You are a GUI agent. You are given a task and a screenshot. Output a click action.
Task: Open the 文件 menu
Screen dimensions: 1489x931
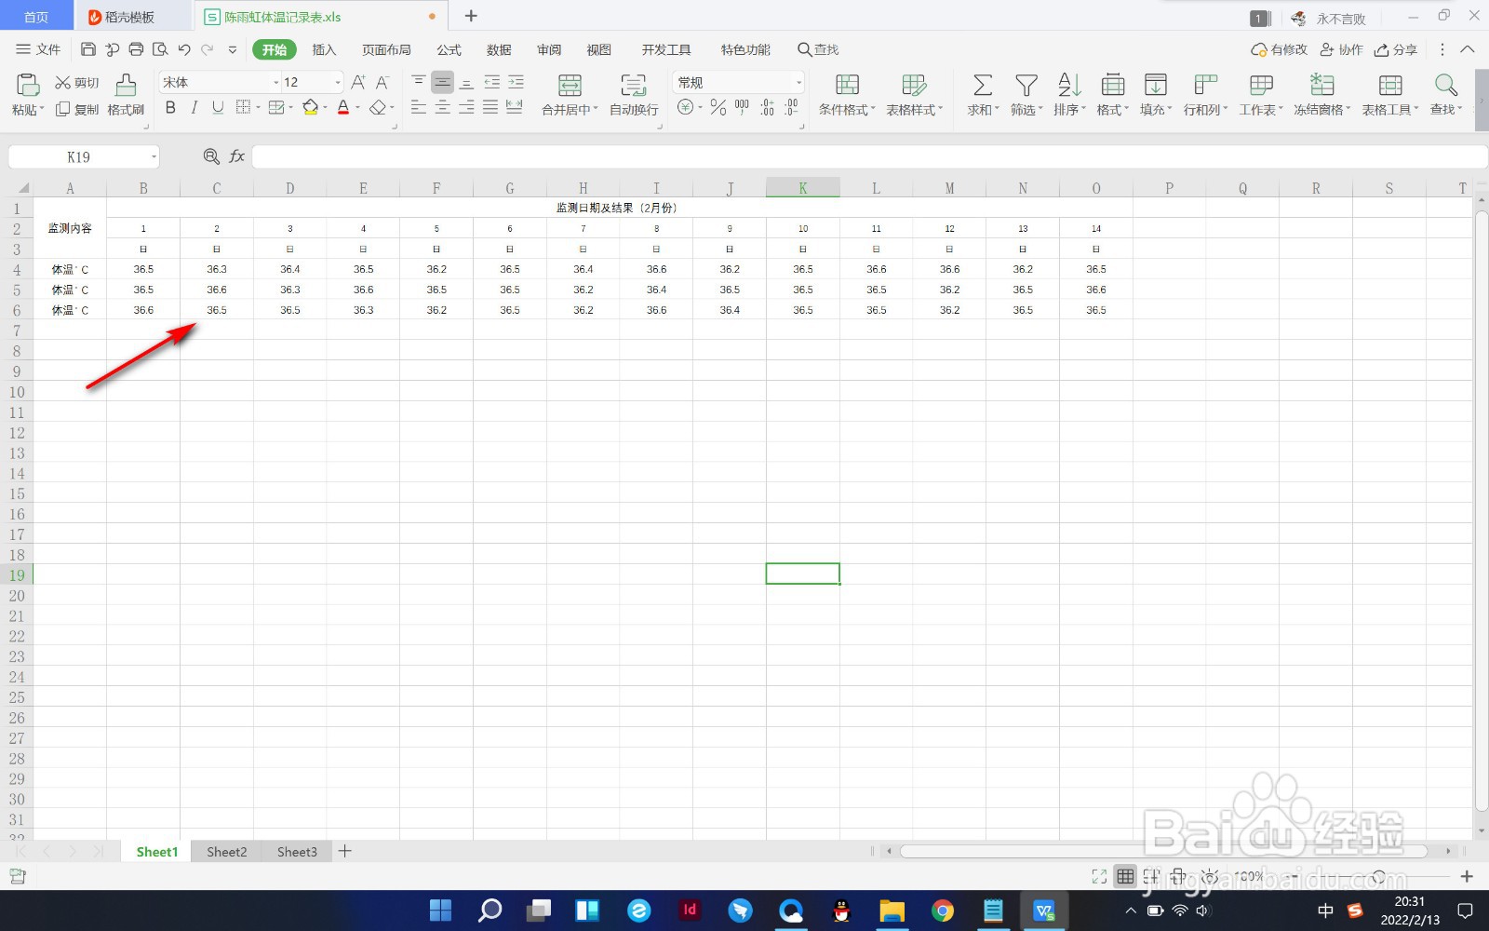pyautogui.click(x=38, y=49)
